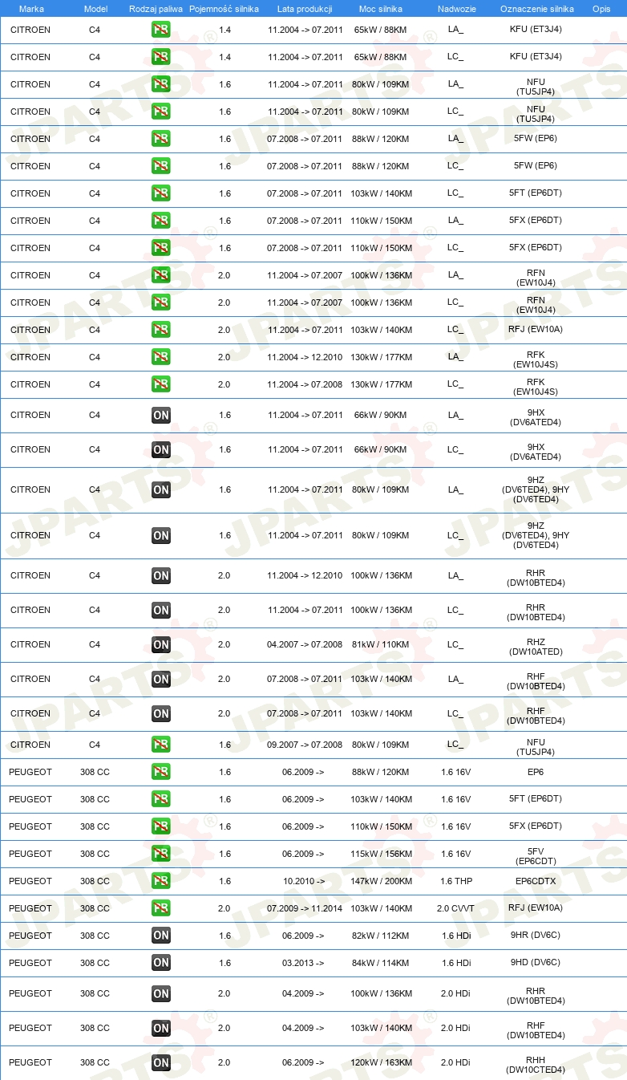The height and width of the screenshot is (1080, 627).
Task: Select the EP6CDTX engine code
Action: 536,881
